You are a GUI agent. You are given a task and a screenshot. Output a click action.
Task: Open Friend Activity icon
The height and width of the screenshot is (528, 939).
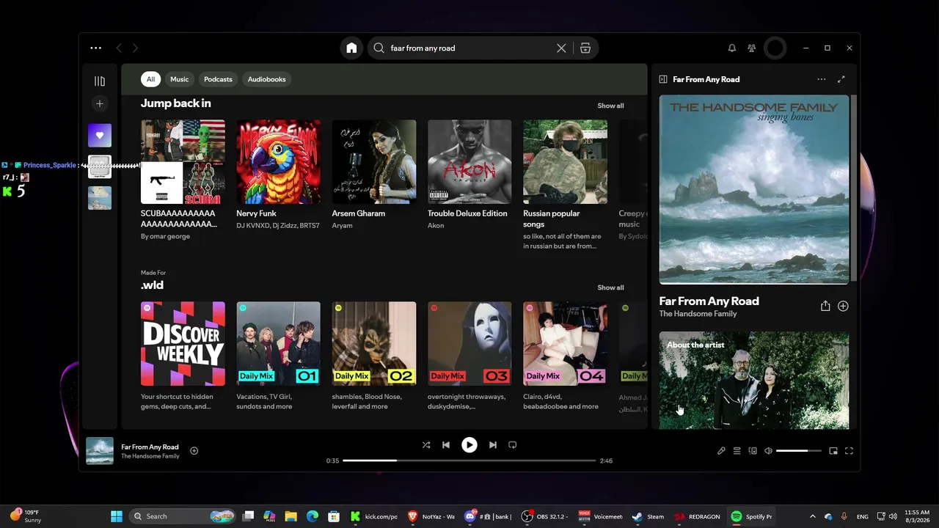(x=752, y=48)
